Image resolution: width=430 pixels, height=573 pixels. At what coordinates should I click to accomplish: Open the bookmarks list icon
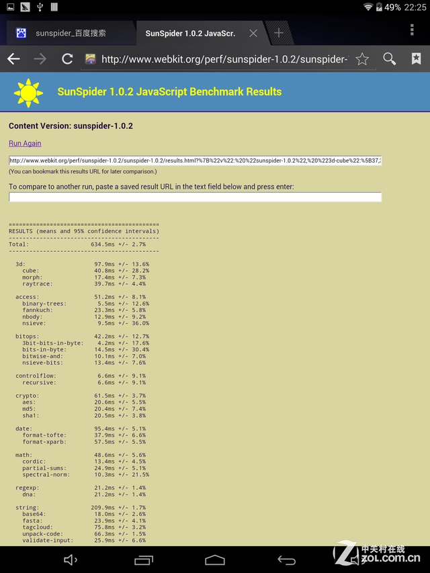pyautogui.click(x=416, y=59)
